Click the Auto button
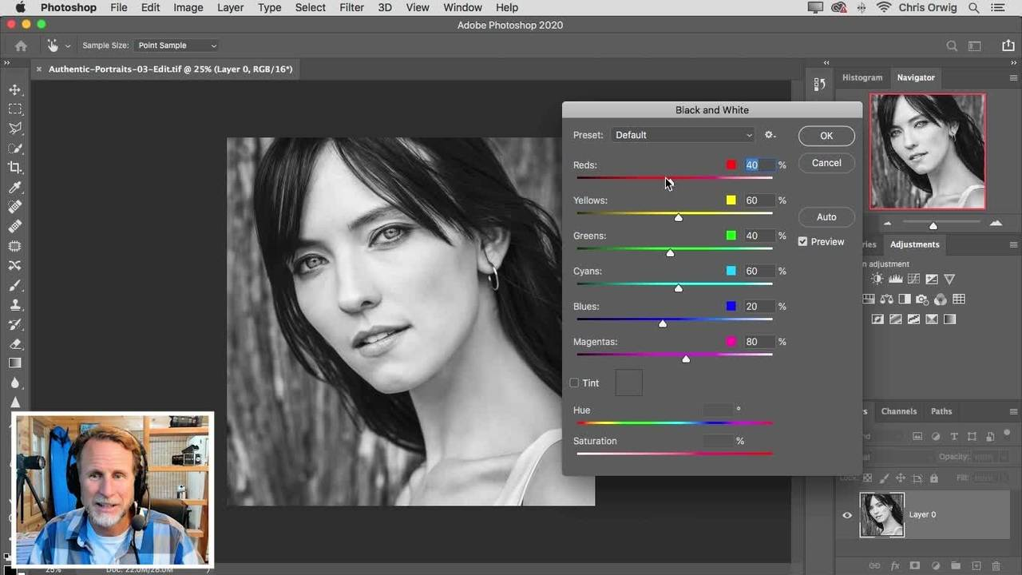 coord(826,217)
